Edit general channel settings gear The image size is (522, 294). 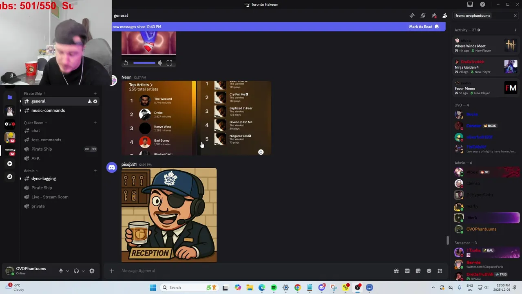click(x=95, y=101)
